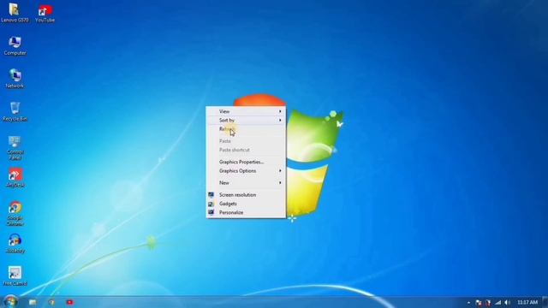
Task: Expand the Graphics Options submenu
Action: coord(246,171)
